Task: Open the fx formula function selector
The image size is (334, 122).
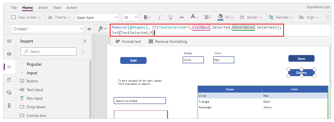Action: pyautogui.click(x=102, y=29)
